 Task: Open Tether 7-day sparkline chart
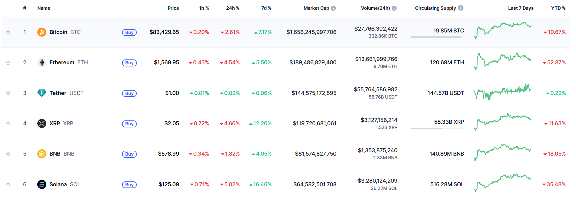(502, 92)
